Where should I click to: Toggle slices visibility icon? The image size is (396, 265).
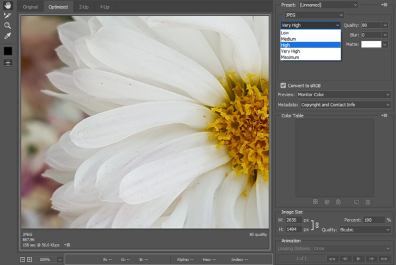[8, 63]
